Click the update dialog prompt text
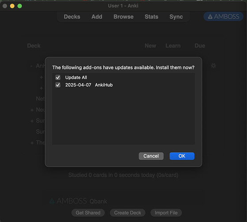 point(123,67)
